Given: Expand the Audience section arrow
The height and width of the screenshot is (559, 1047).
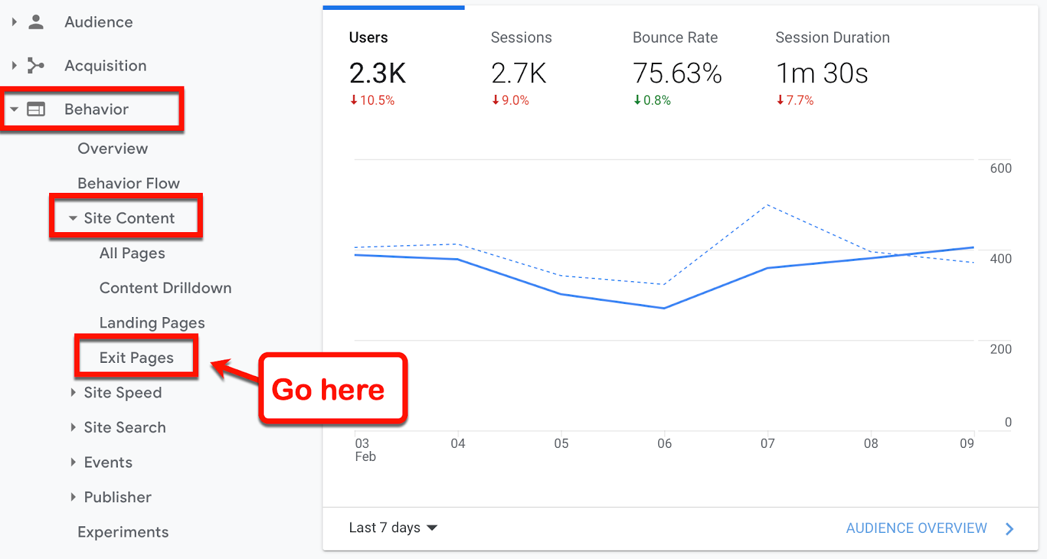Looking at the screenshot, I should tap(14, 22).
